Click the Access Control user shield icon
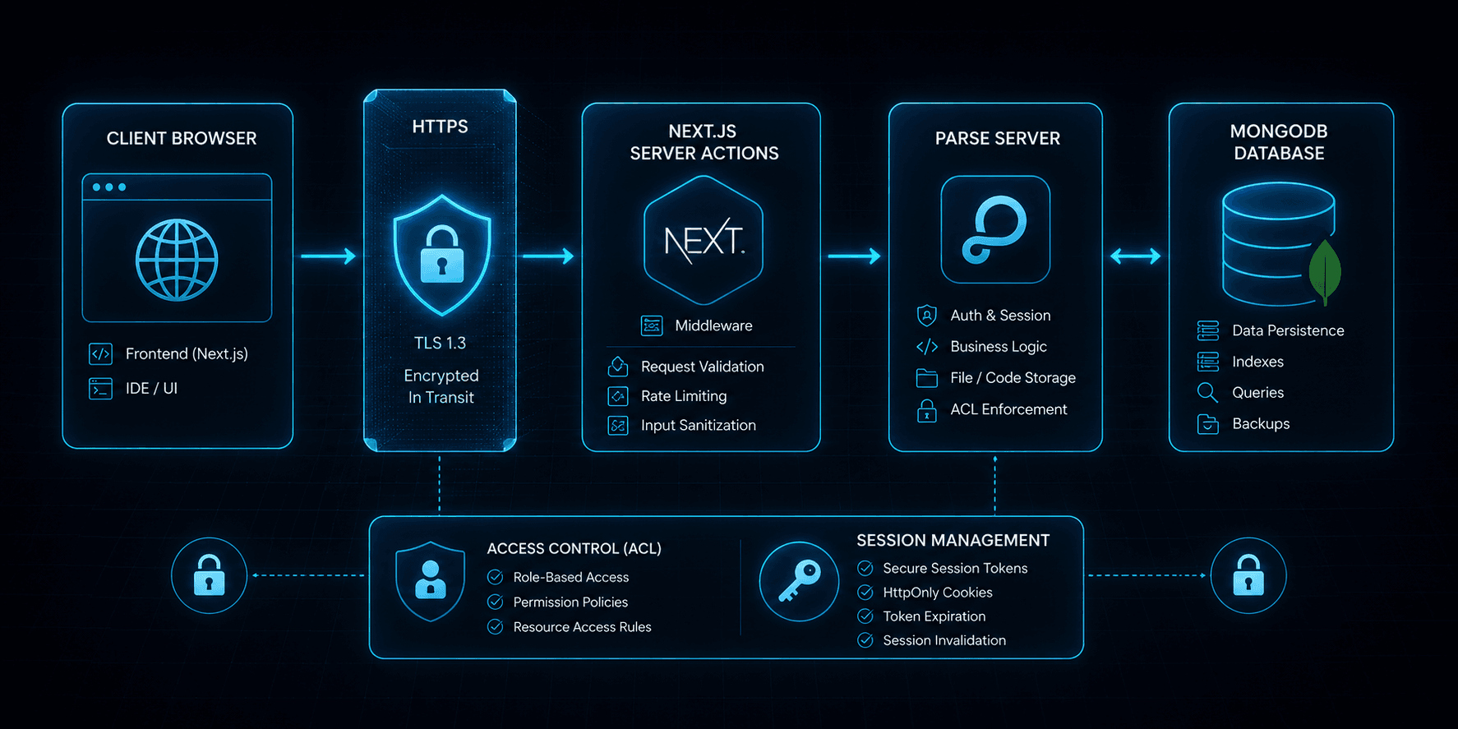This screenshot has width=1458, height=729. 431,581
